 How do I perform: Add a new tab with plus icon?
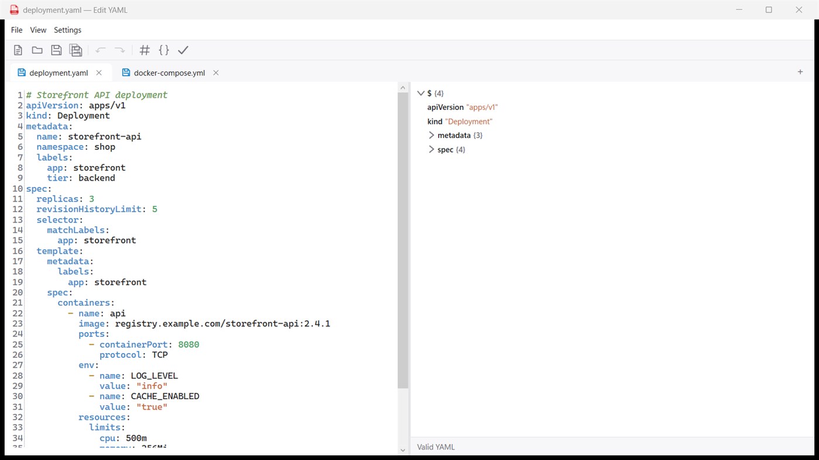800,72
